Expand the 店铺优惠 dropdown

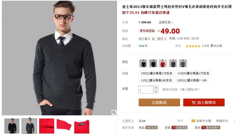[166, 22]
